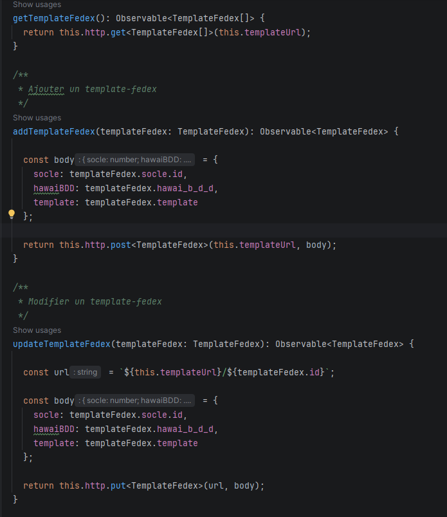Open Show usages for updateTemplateFedex method
This screenshot has width=447, height=517.
point(37,330)
